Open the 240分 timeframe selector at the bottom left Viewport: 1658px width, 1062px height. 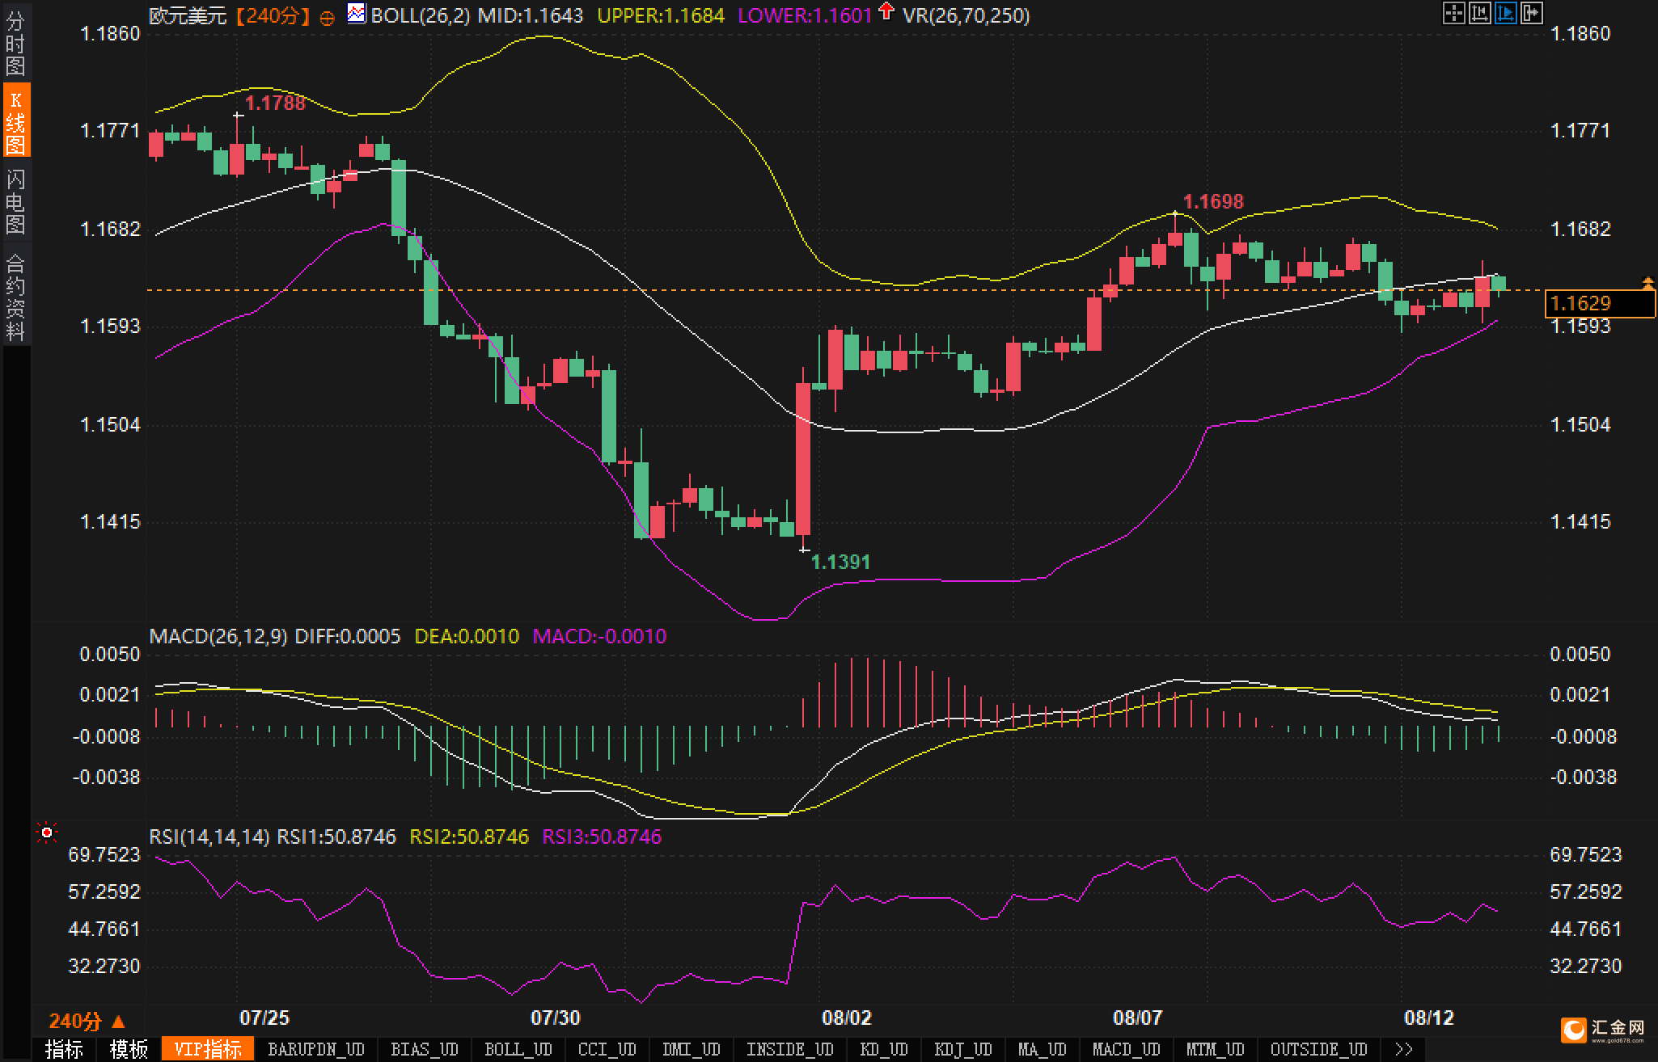tap(87, 1022)
